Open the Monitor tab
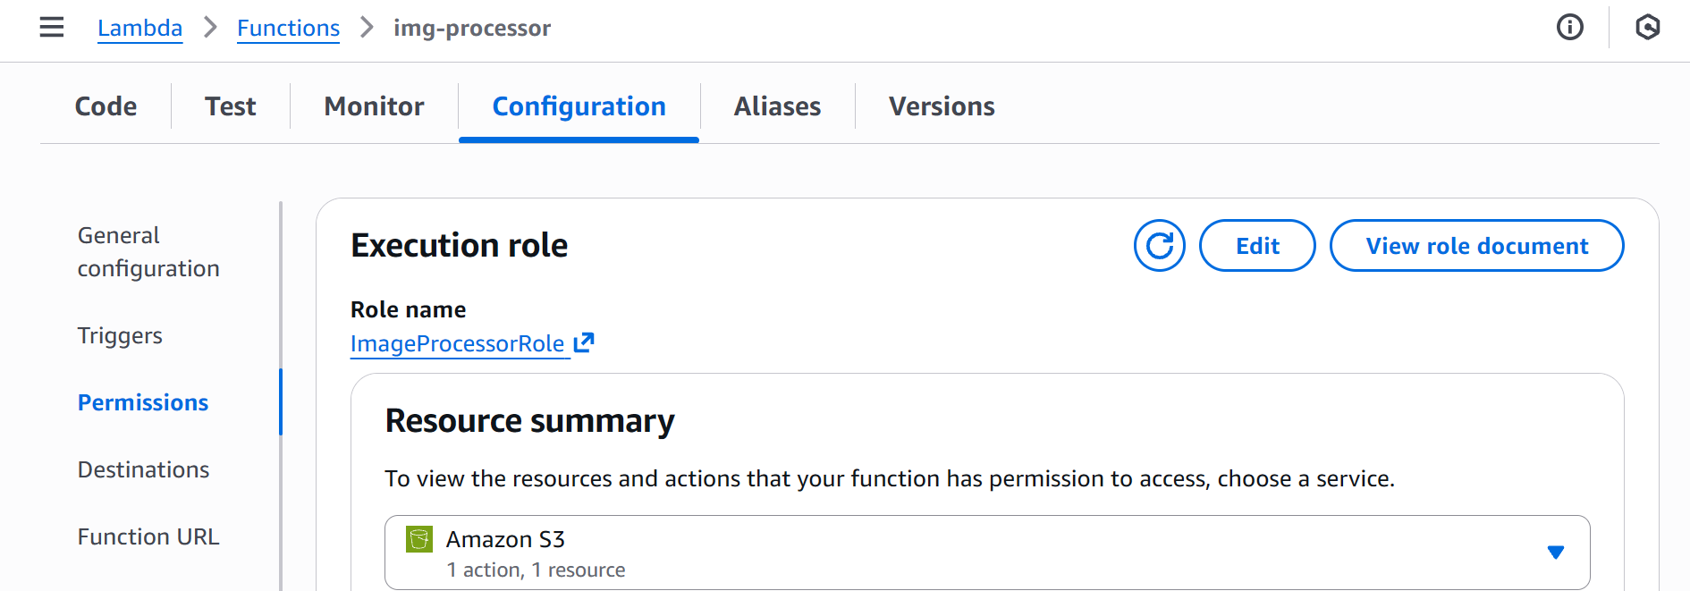 [373, 106]
